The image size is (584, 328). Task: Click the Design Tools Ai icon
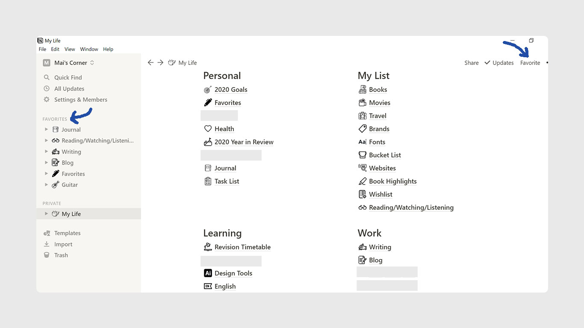click(208, 273)
